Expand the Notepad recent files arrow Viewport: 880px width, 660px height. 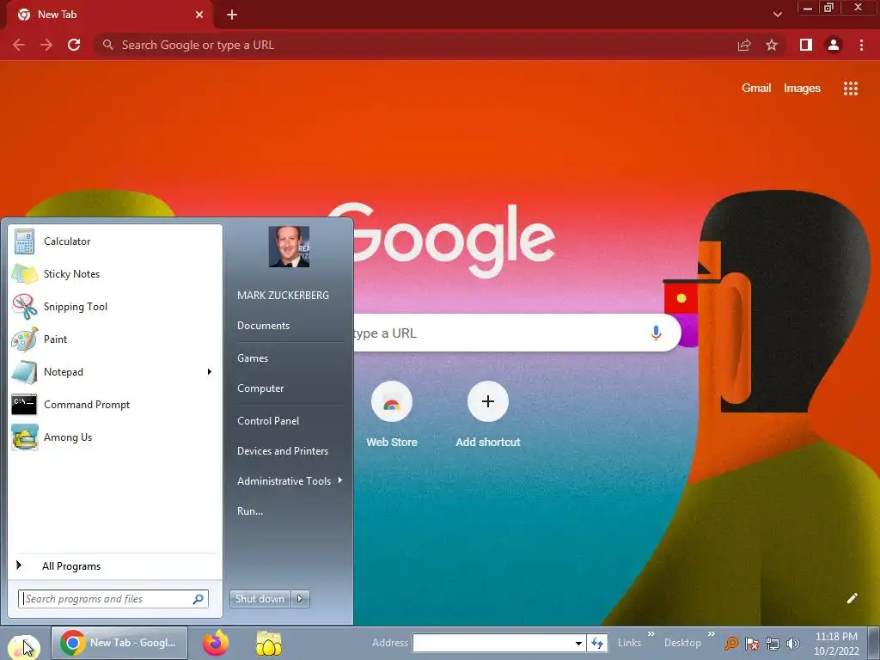pos(210,371)
